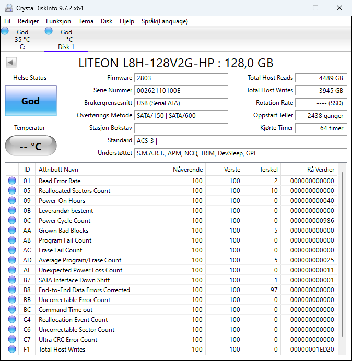
Task: Click status orb for Ultra CRC Error Count
Action: [12, 339]
